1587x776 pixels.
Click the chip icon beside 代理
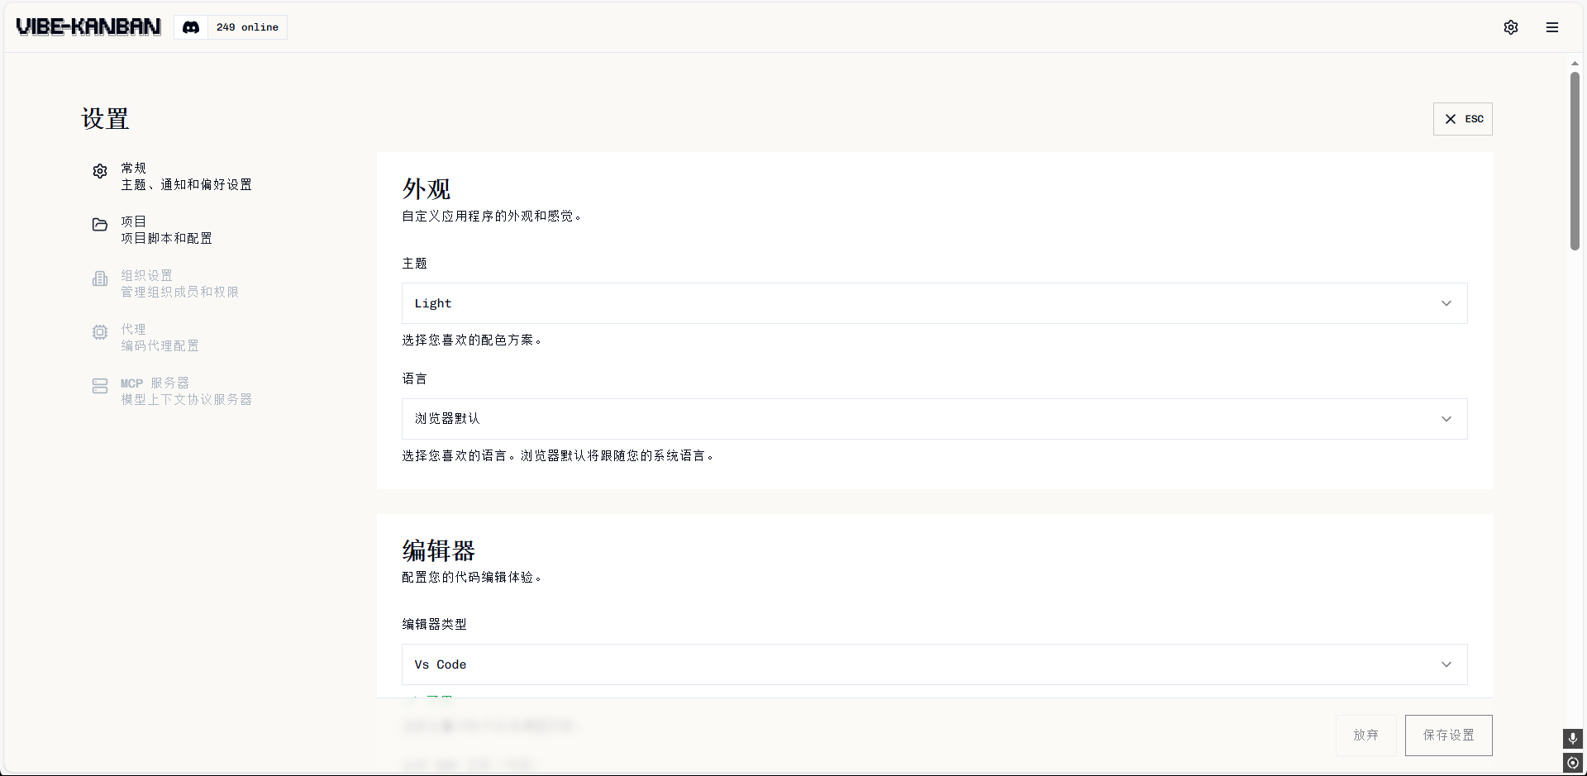(100, 332)
